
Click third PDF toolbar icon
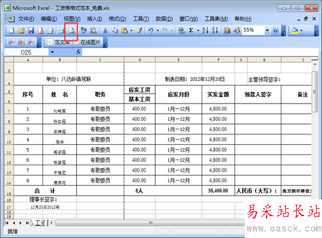(31, 42)
